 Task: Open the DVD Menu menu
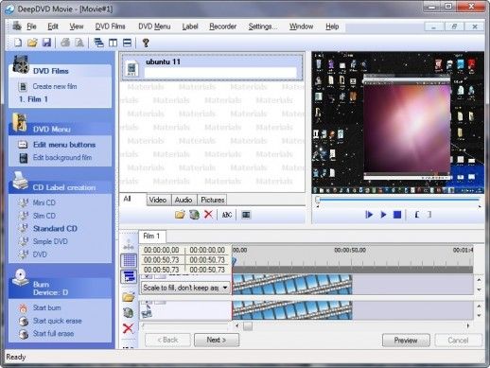coord(154,26)
